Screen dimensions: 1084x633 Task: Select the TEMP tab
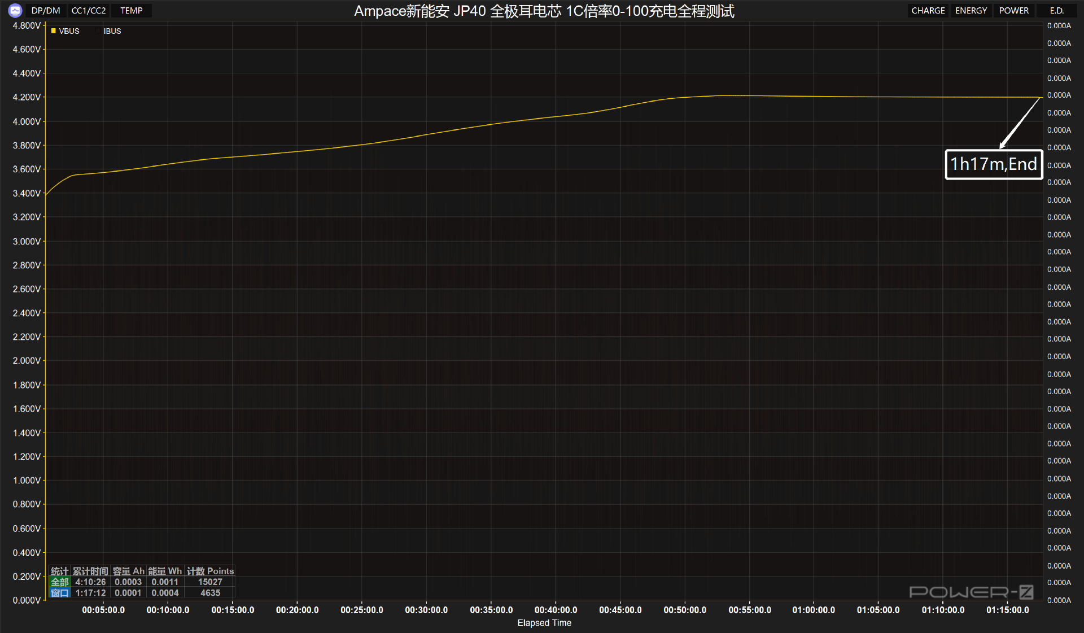click(132, 11)
